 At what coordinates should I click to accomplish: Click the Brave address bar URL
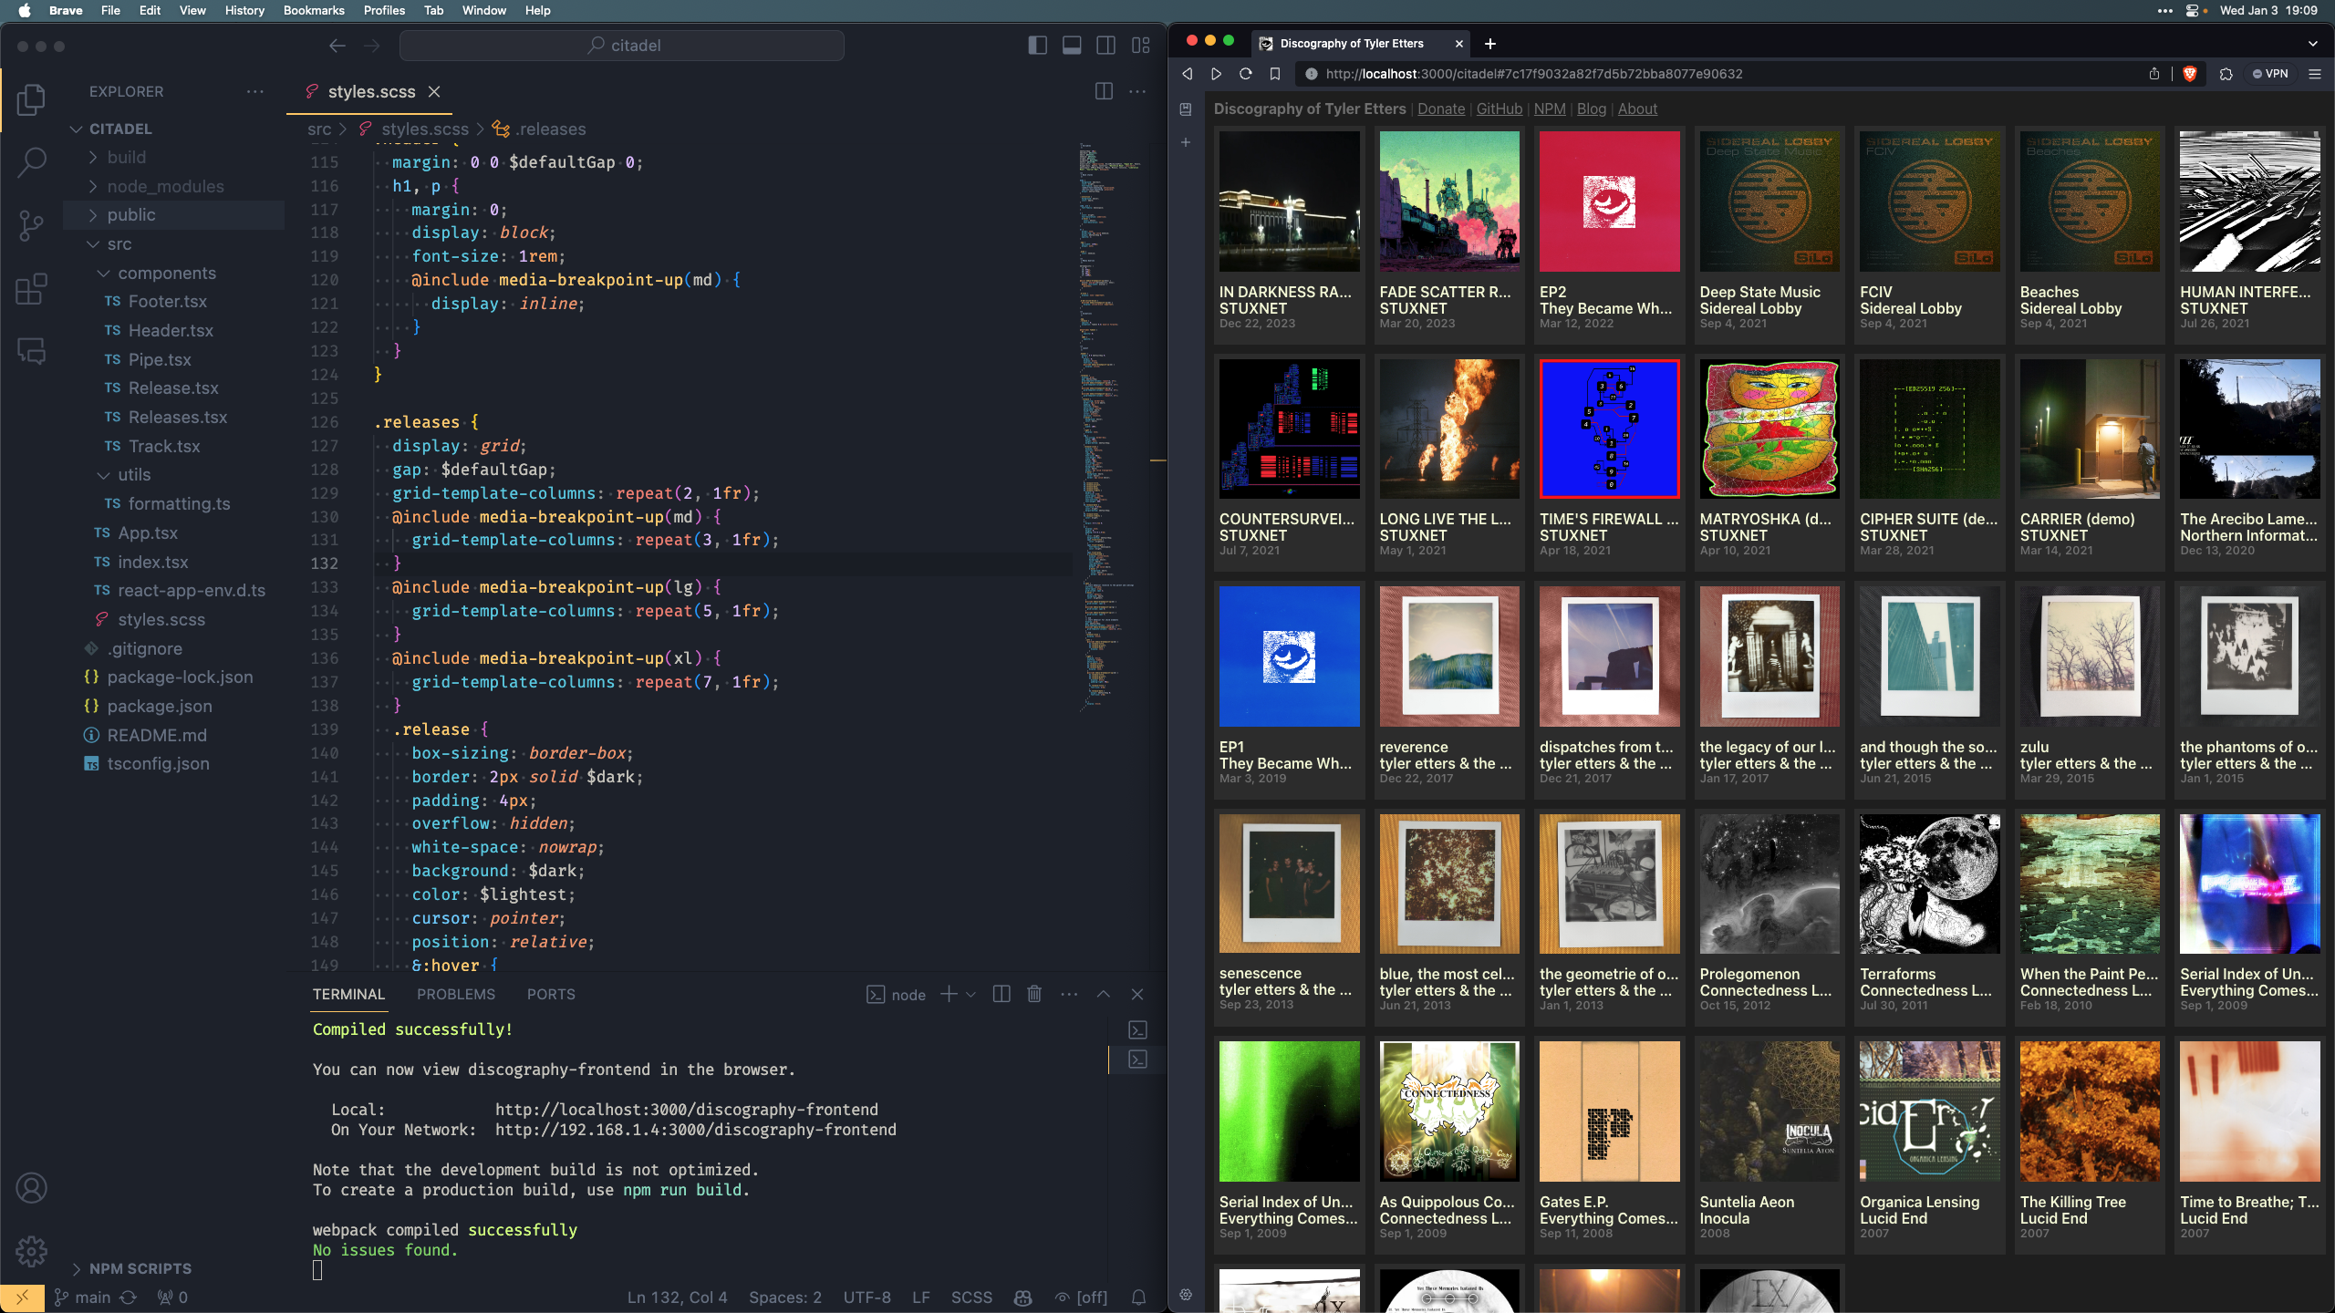[1533, 74]
